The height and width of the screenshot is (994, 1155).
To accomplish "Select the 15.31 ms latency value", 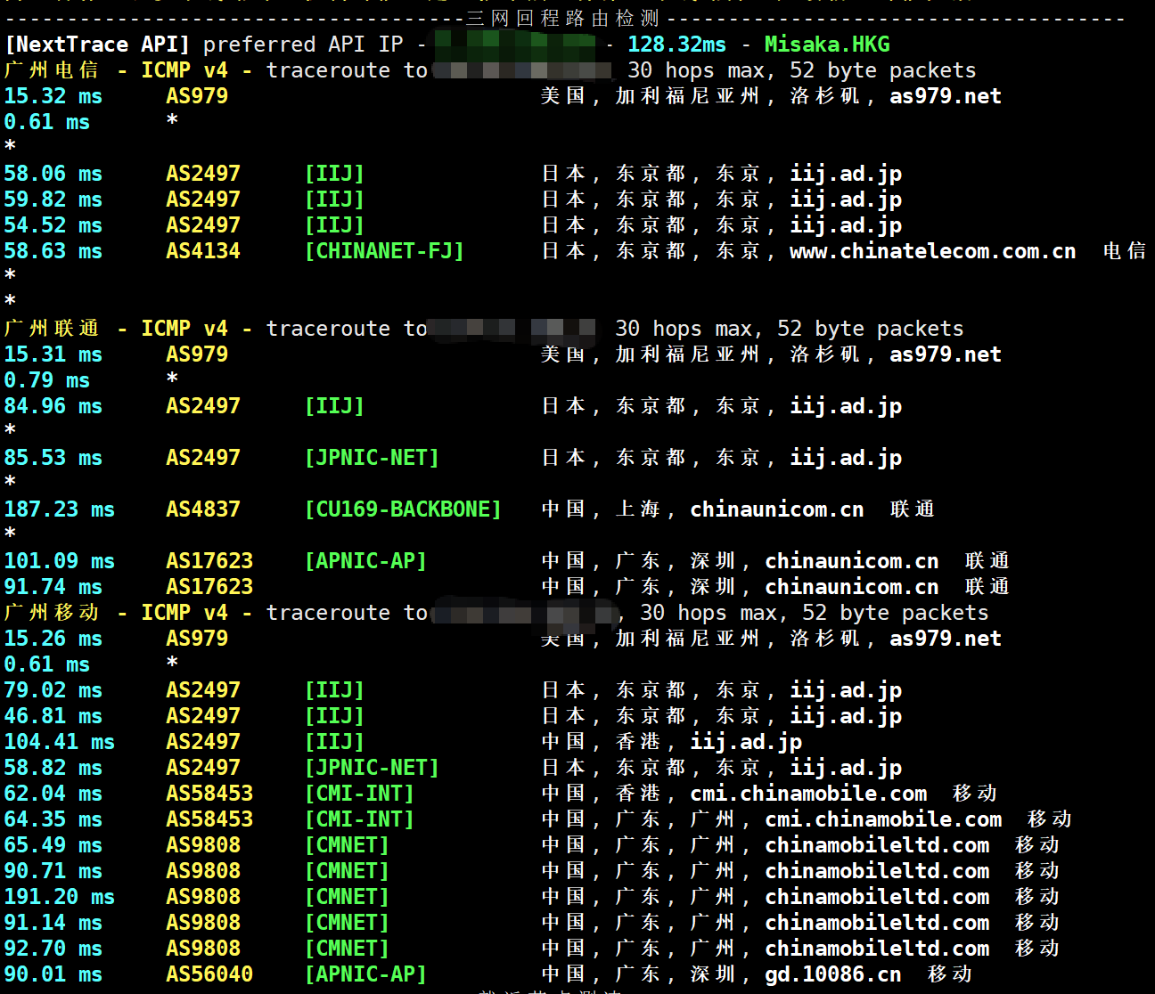I will coord(53,354).
